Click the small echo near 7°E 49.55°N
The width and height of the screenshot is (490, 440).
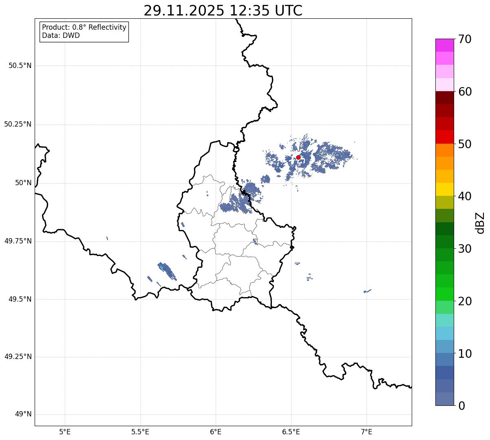(367, 291)
